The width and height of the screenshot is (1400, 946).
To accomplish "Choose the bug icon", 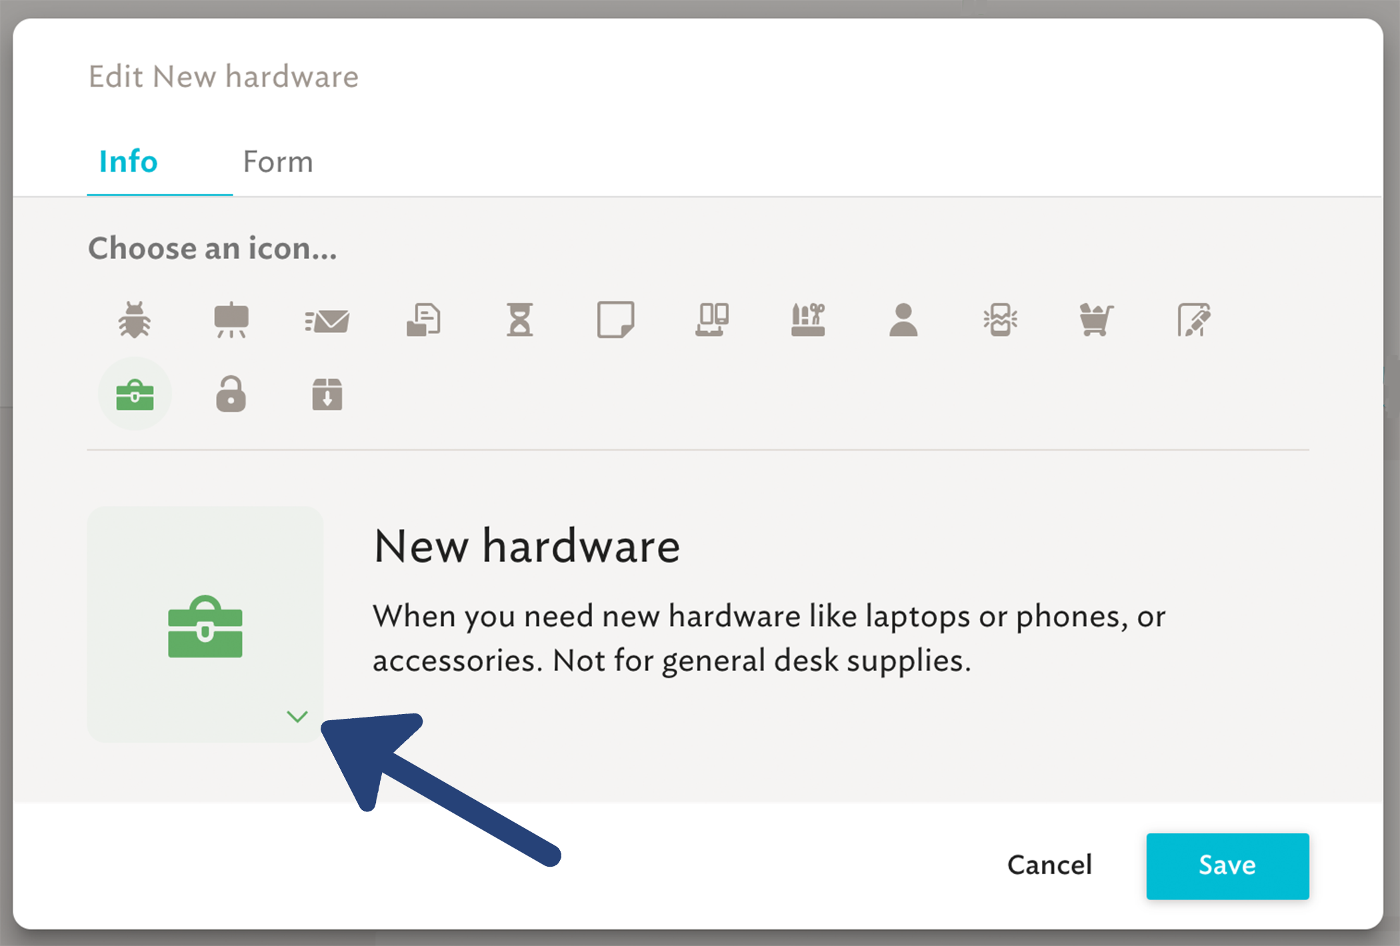I will click(135, 320).
